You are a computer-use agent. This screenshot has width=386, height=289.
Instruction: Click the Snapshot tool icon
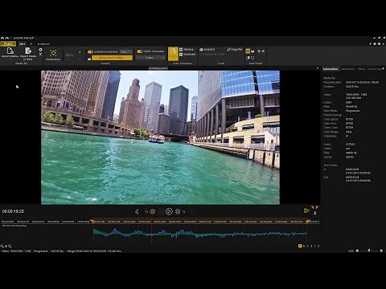201,50
